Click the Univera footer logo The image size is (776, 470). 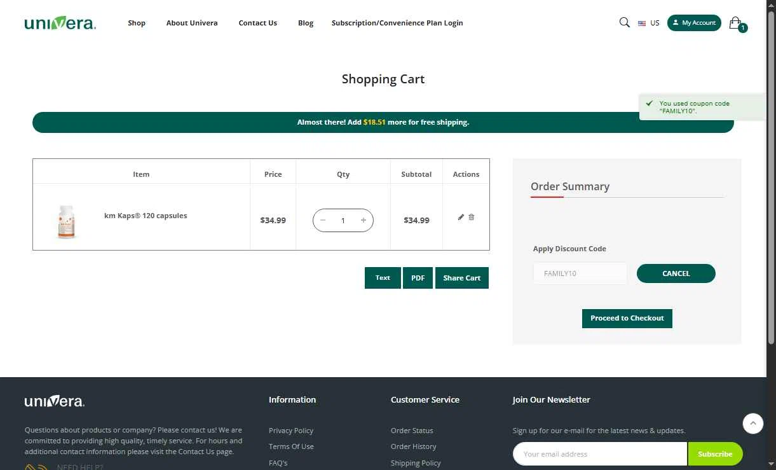[55, 401]
